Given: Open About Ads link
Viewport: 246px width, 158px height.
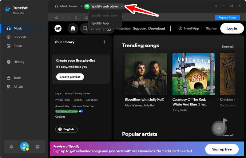Looking at the screenshot, I should click(x=92, y=100).
